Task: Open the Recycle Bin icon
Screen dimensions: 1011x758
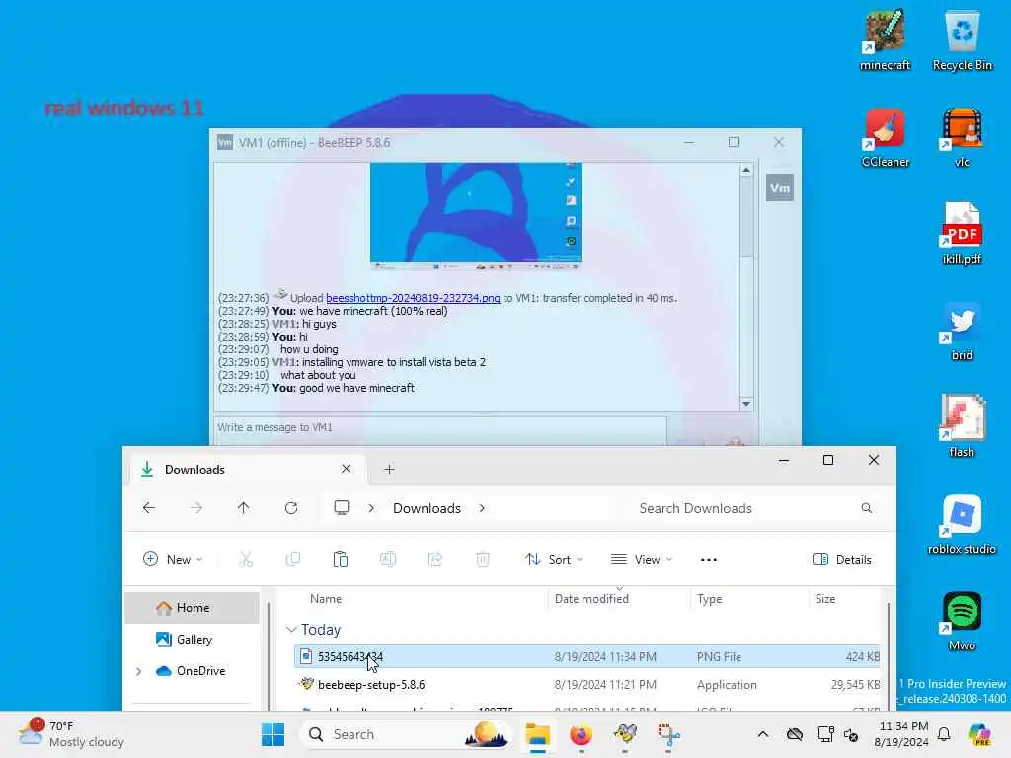Action: [962, 39]
